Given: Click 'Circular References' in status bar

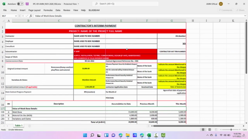Looking at the screenshot, I should point(15,130).
